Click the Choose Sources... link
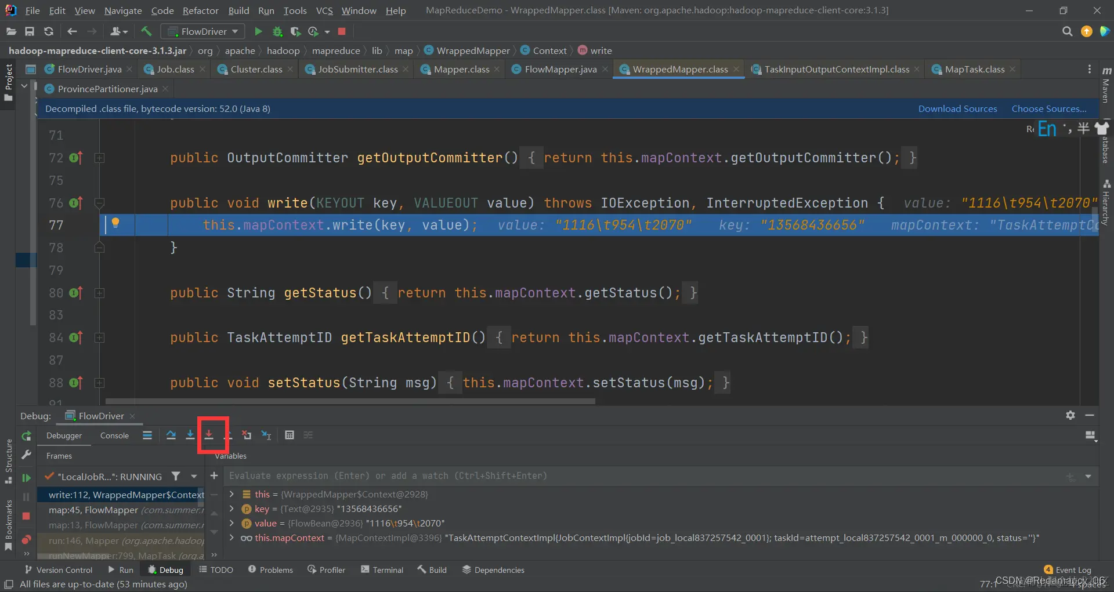The image size is (1114, 592). click(x=1049, y=108)
